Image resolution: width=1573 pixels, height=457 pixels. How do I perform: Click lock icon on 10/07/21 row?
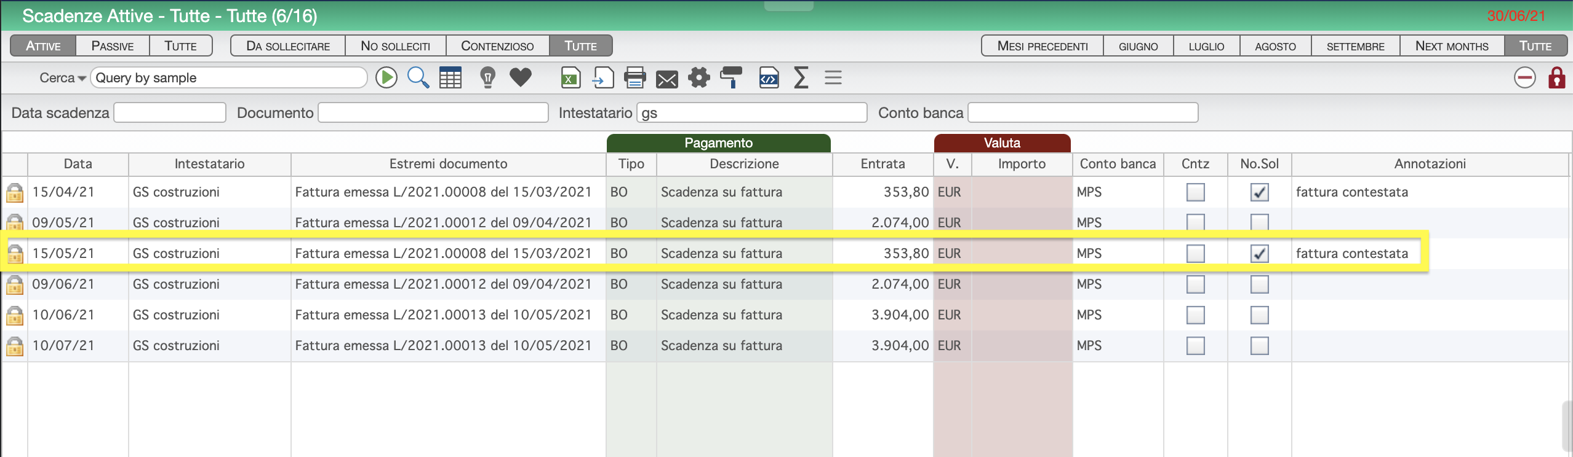15,346
